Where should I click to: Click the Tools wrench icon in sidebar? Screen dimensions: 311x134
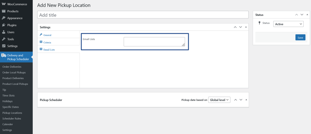point(3,39)
